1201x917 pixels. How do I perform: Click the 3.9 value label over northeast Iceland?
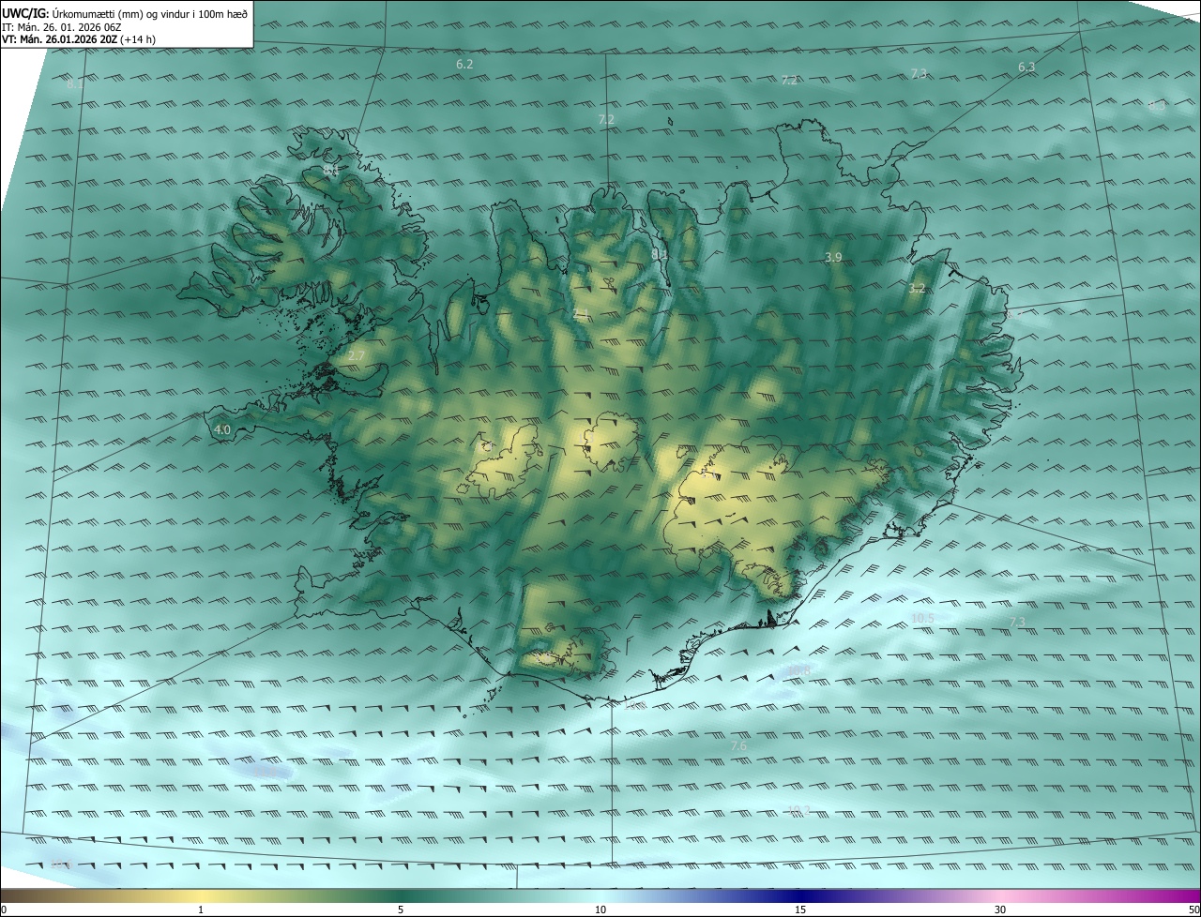click(x=833, y=257)
